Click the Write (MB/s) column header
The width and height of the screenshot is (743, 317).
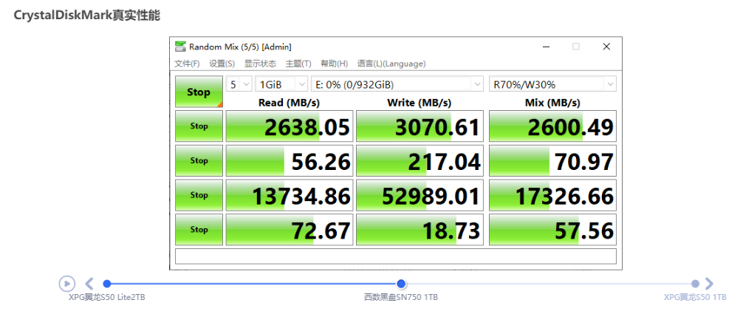pyautogui.click(x=420, y=103)
